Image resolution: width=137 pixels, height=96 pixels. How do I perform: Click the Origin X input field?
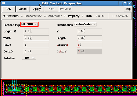click(36, 31)
